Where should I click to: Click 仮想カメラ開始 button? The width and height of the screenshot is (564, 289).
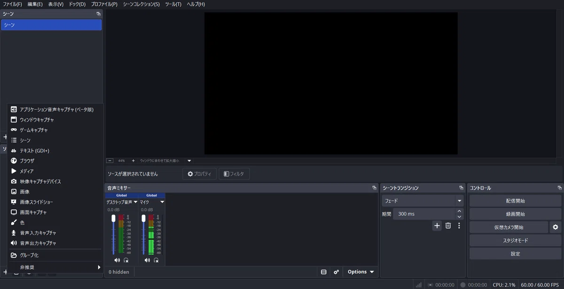click(509, 227)
